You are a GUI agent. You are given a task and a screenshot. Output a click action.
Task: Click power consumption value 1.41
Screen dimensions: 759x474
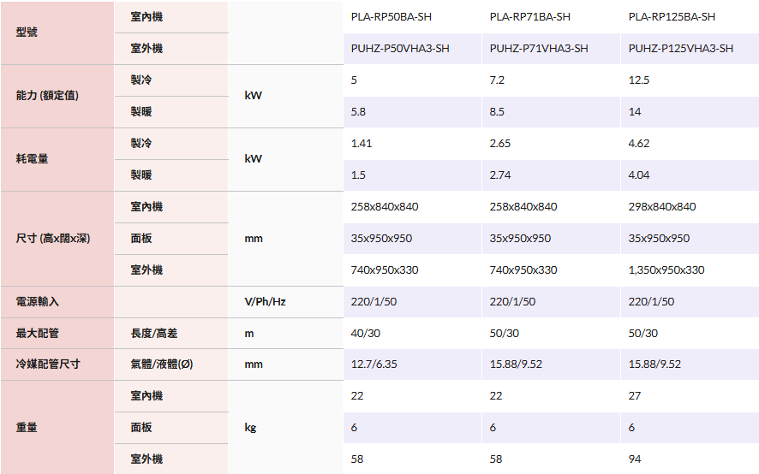(x=362, y=144)
